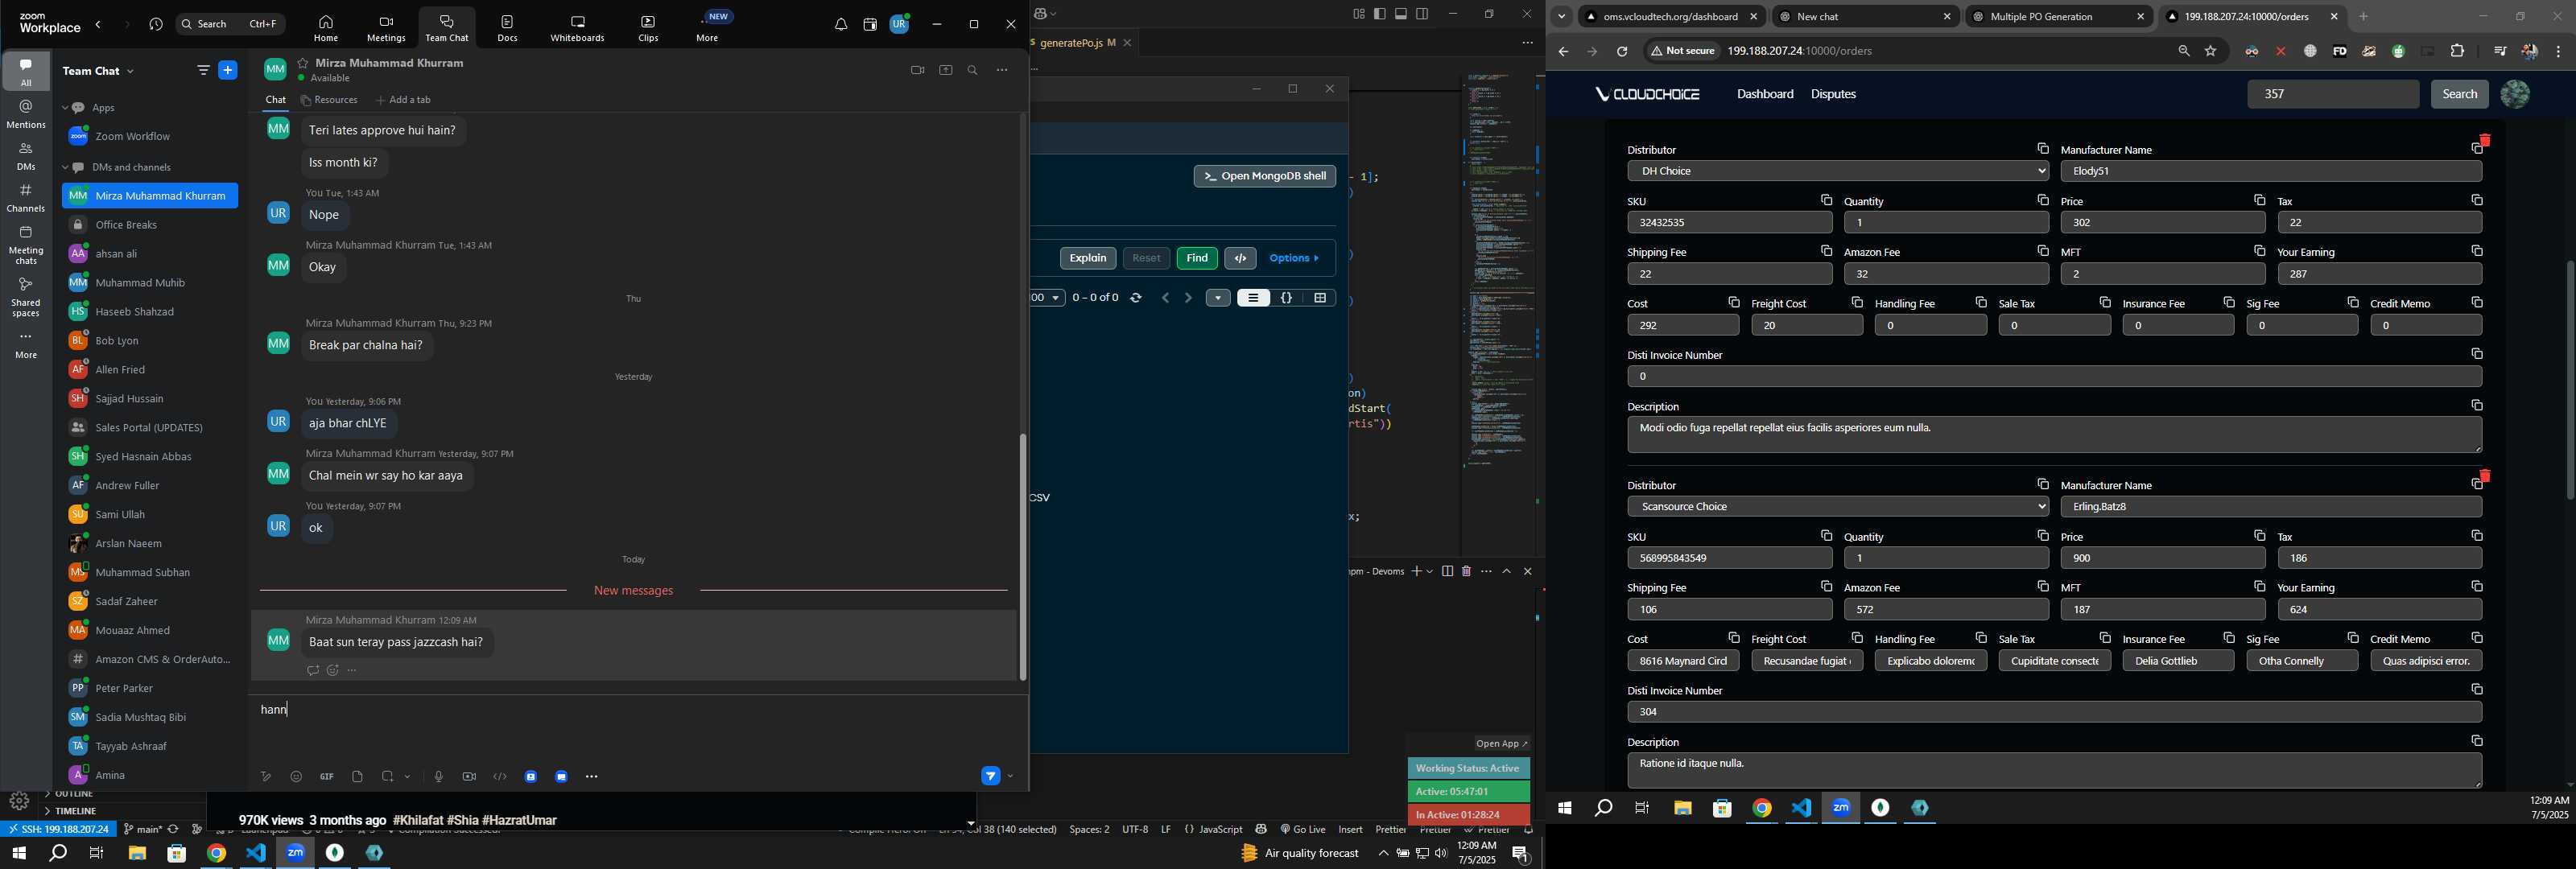Toggle VS Code secondary sidebar layout icon

[1422, 14]
